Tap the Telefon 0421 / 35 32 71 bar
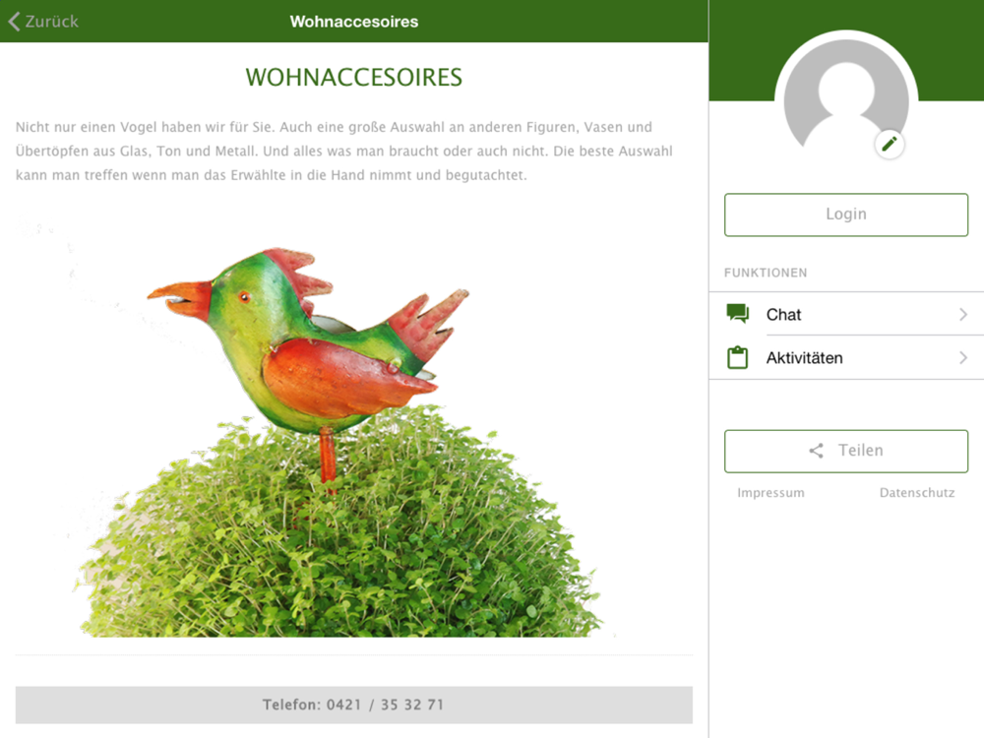This screenshot has height=738, width=984. pyautogui.click(x=354, y=705)
